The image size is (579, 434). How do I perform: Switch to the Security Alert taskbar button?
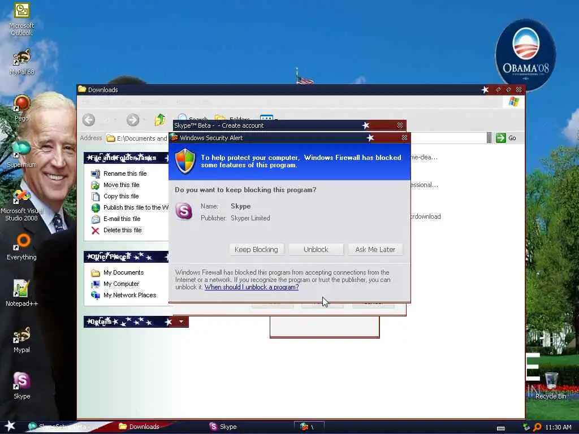click(x=309, y=427)
